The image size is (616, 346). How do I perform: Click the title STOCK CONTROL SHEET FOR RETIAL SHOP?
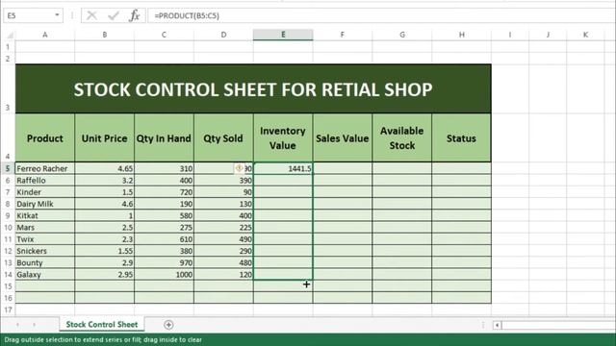coord(253,89)
